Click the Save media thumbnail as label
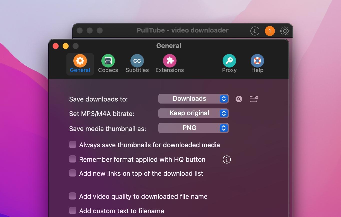341x217 pixels. tap(108, 129)
